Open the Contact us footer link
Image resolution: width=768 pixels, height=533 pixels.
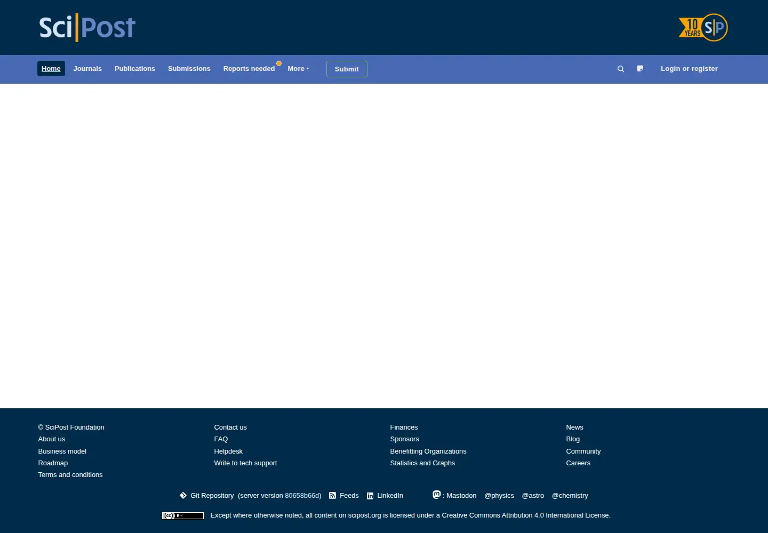(230, 427)
